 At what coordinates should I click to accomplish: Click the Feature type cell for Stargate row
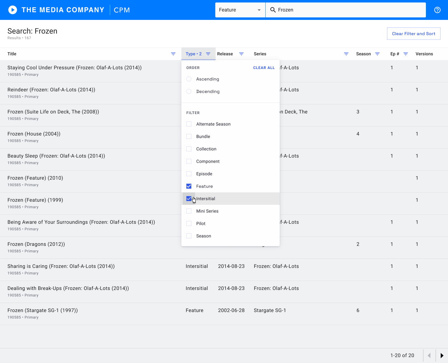pos(194,310)
